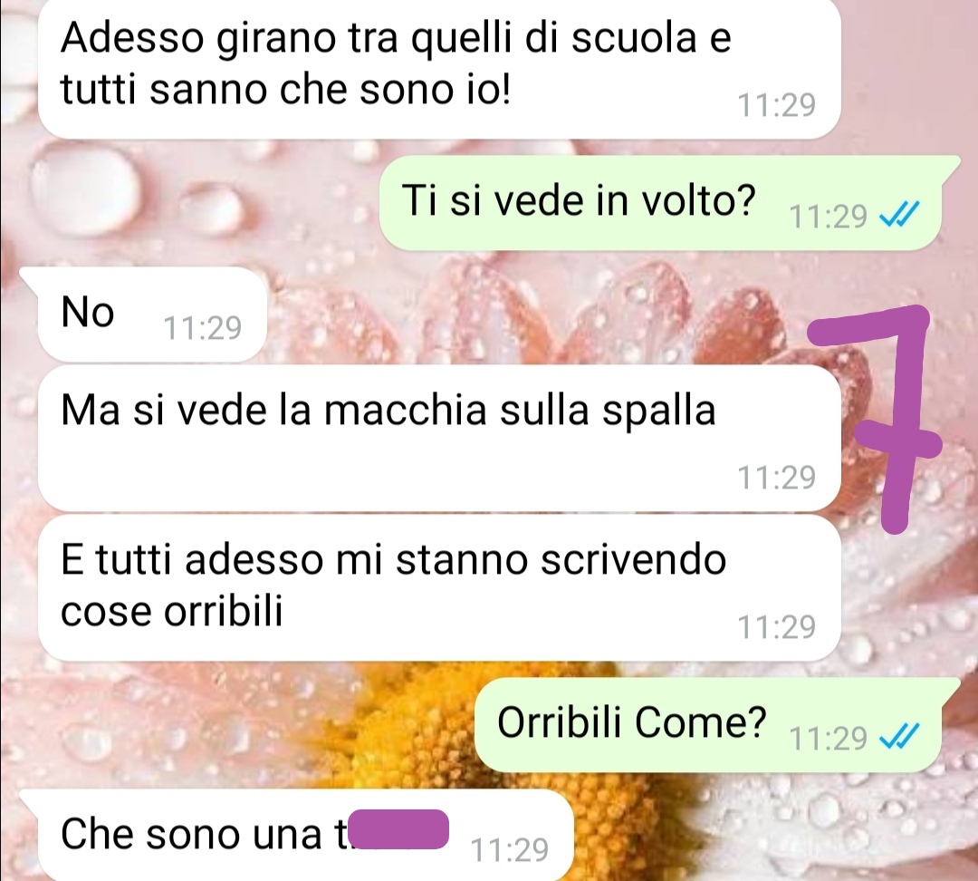This screenshot has width=978, height=881.
Task: Tap the timestamp of the 'cose orribili' message
Action: tap(777, 627)
